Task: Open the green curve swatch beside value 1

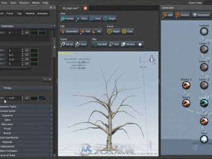Action: pos(34,50)
